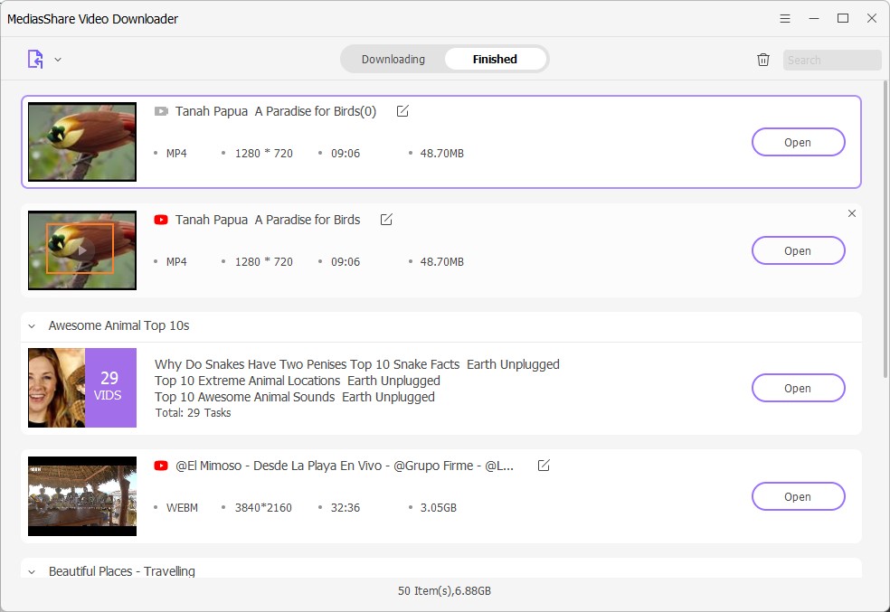Click rename icon next to second Tanah Papua video
The height and width of the screenshot is (612, 890).
(386, 220)
